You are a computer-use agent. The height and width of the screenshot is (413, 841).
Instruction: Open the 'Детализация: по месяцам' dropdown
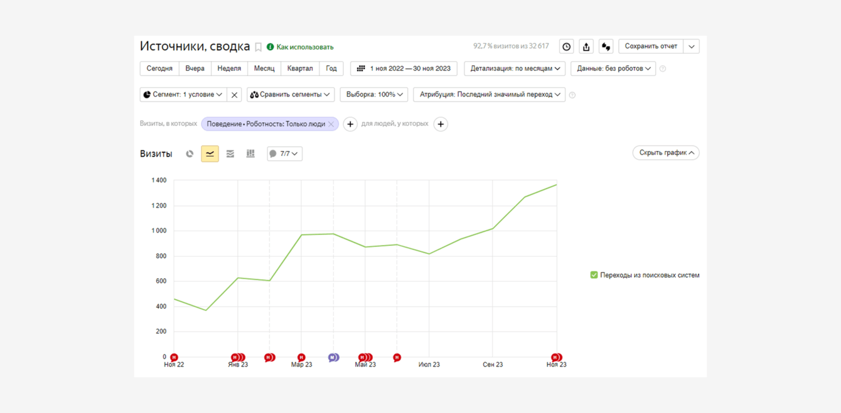[x=515, y=68]
